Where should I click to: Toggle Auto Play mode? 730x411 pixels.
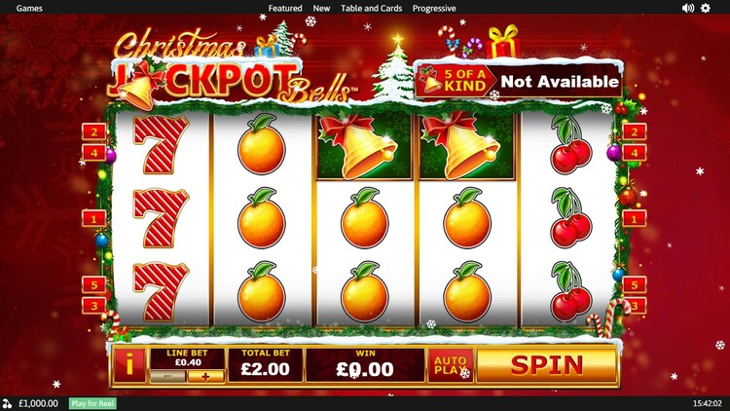[x=451, y=365]
